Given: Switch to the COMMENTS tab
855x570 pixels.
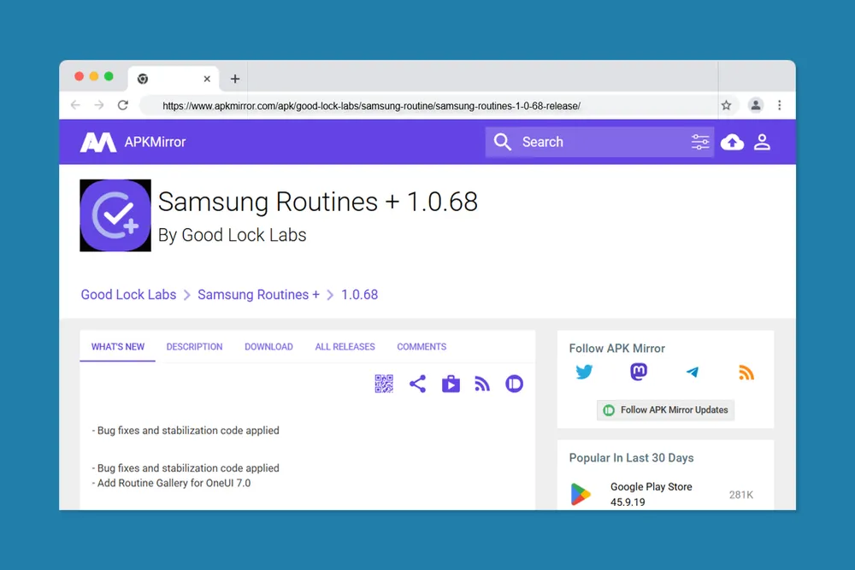Looking at the screenshot, I should click(422, 347).
